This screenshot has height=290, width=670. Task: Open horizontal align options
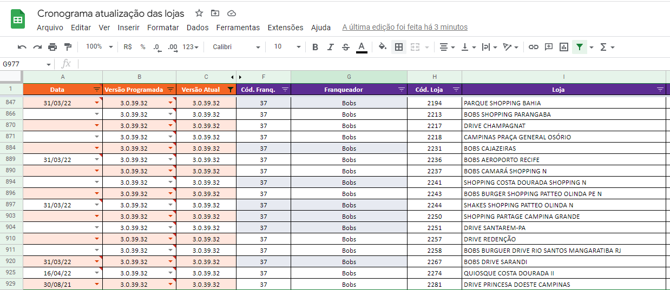coord(447,47)
